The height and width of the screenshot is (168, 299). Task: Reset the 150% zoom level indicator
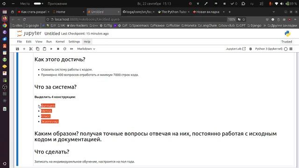pyautogui.click(x=232, y=20)
